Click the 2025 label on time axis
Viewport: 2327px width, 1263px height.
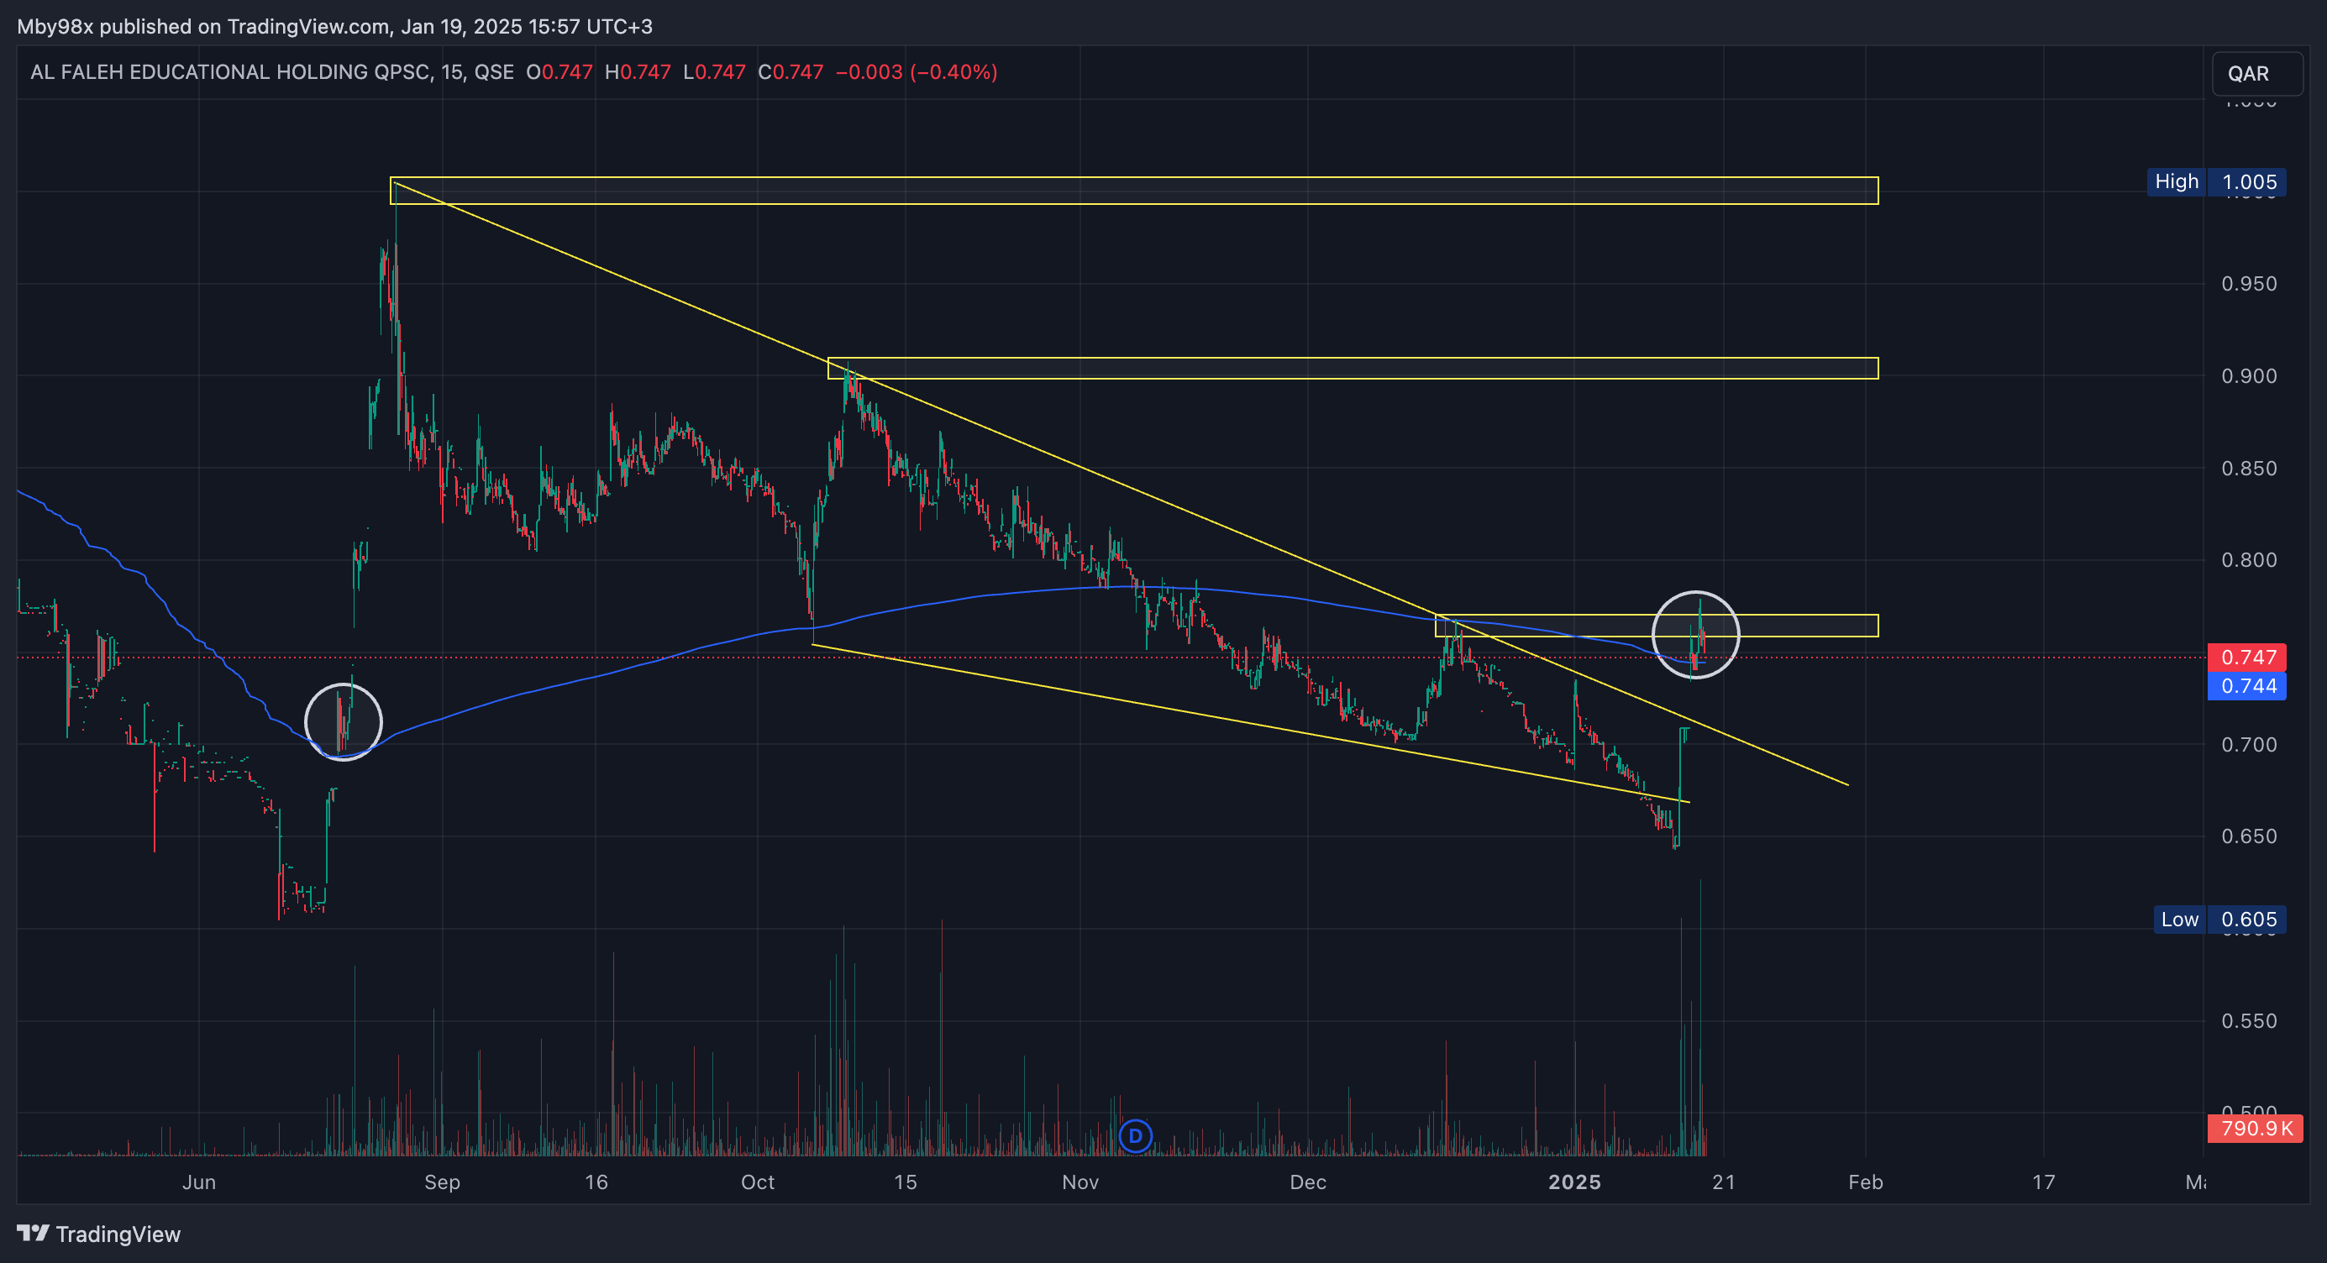click(1573, 1182)
